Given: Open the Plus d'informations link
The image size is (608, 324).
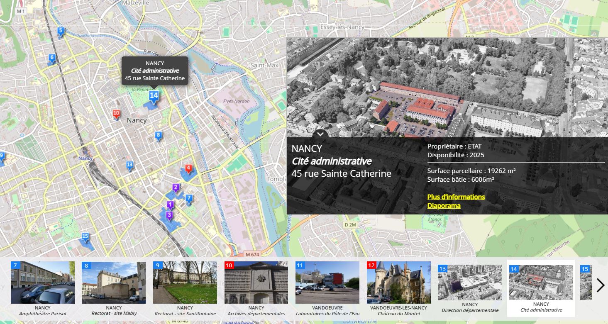Looking at the screenshot, I should (x=456, y=197).
